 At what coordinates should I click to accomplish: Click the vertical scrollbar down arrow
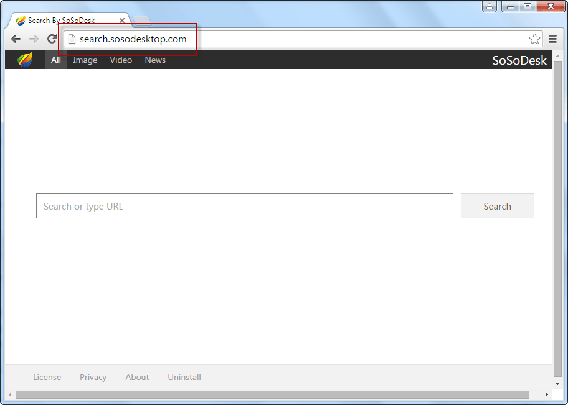click(x=557, y=384)
